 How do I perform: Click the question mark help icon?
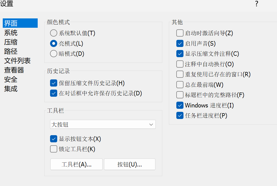tap(257, 4)
